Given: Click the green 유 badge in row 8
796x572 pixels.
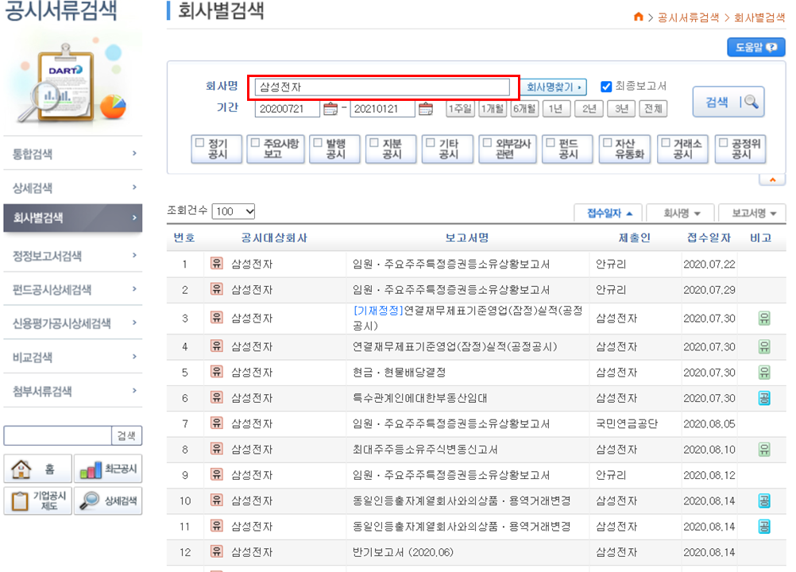Looking at the screenshot, I should 764,450.
